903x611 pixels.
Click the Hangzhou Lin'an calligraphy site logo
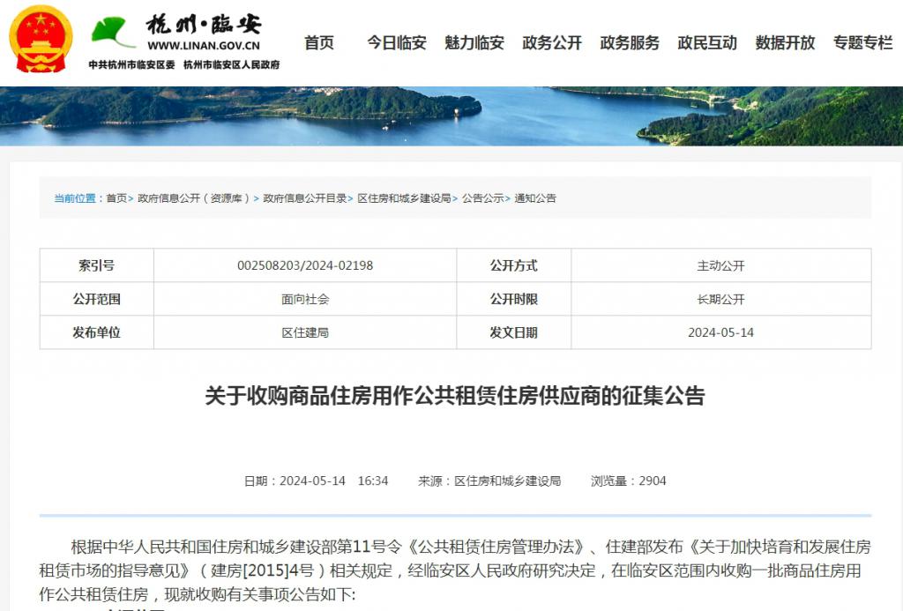point(204,24)
